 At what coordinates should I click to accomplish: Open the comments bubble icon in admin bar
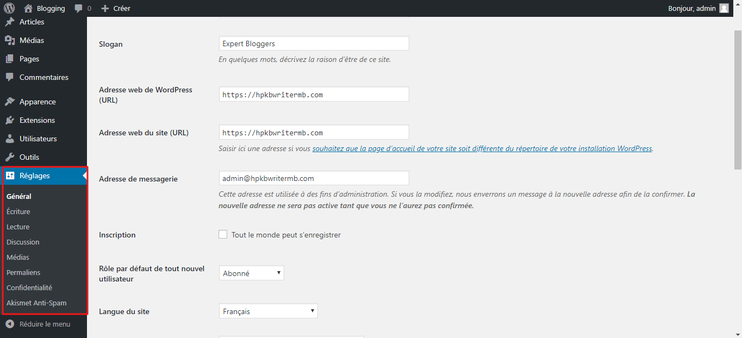(x=79, y=8)
